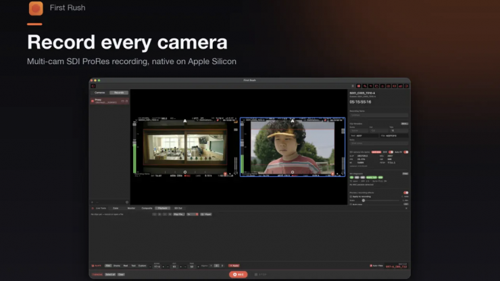This screenshot has height=281, width=500.
Task: Toggle the Auto-fill switch
Action: (x=406, y=152)
